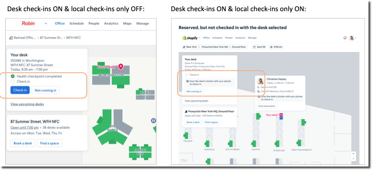Open View upcoming desks in the Robin panel
The image size is (372, 170).
tap(27, 104)
